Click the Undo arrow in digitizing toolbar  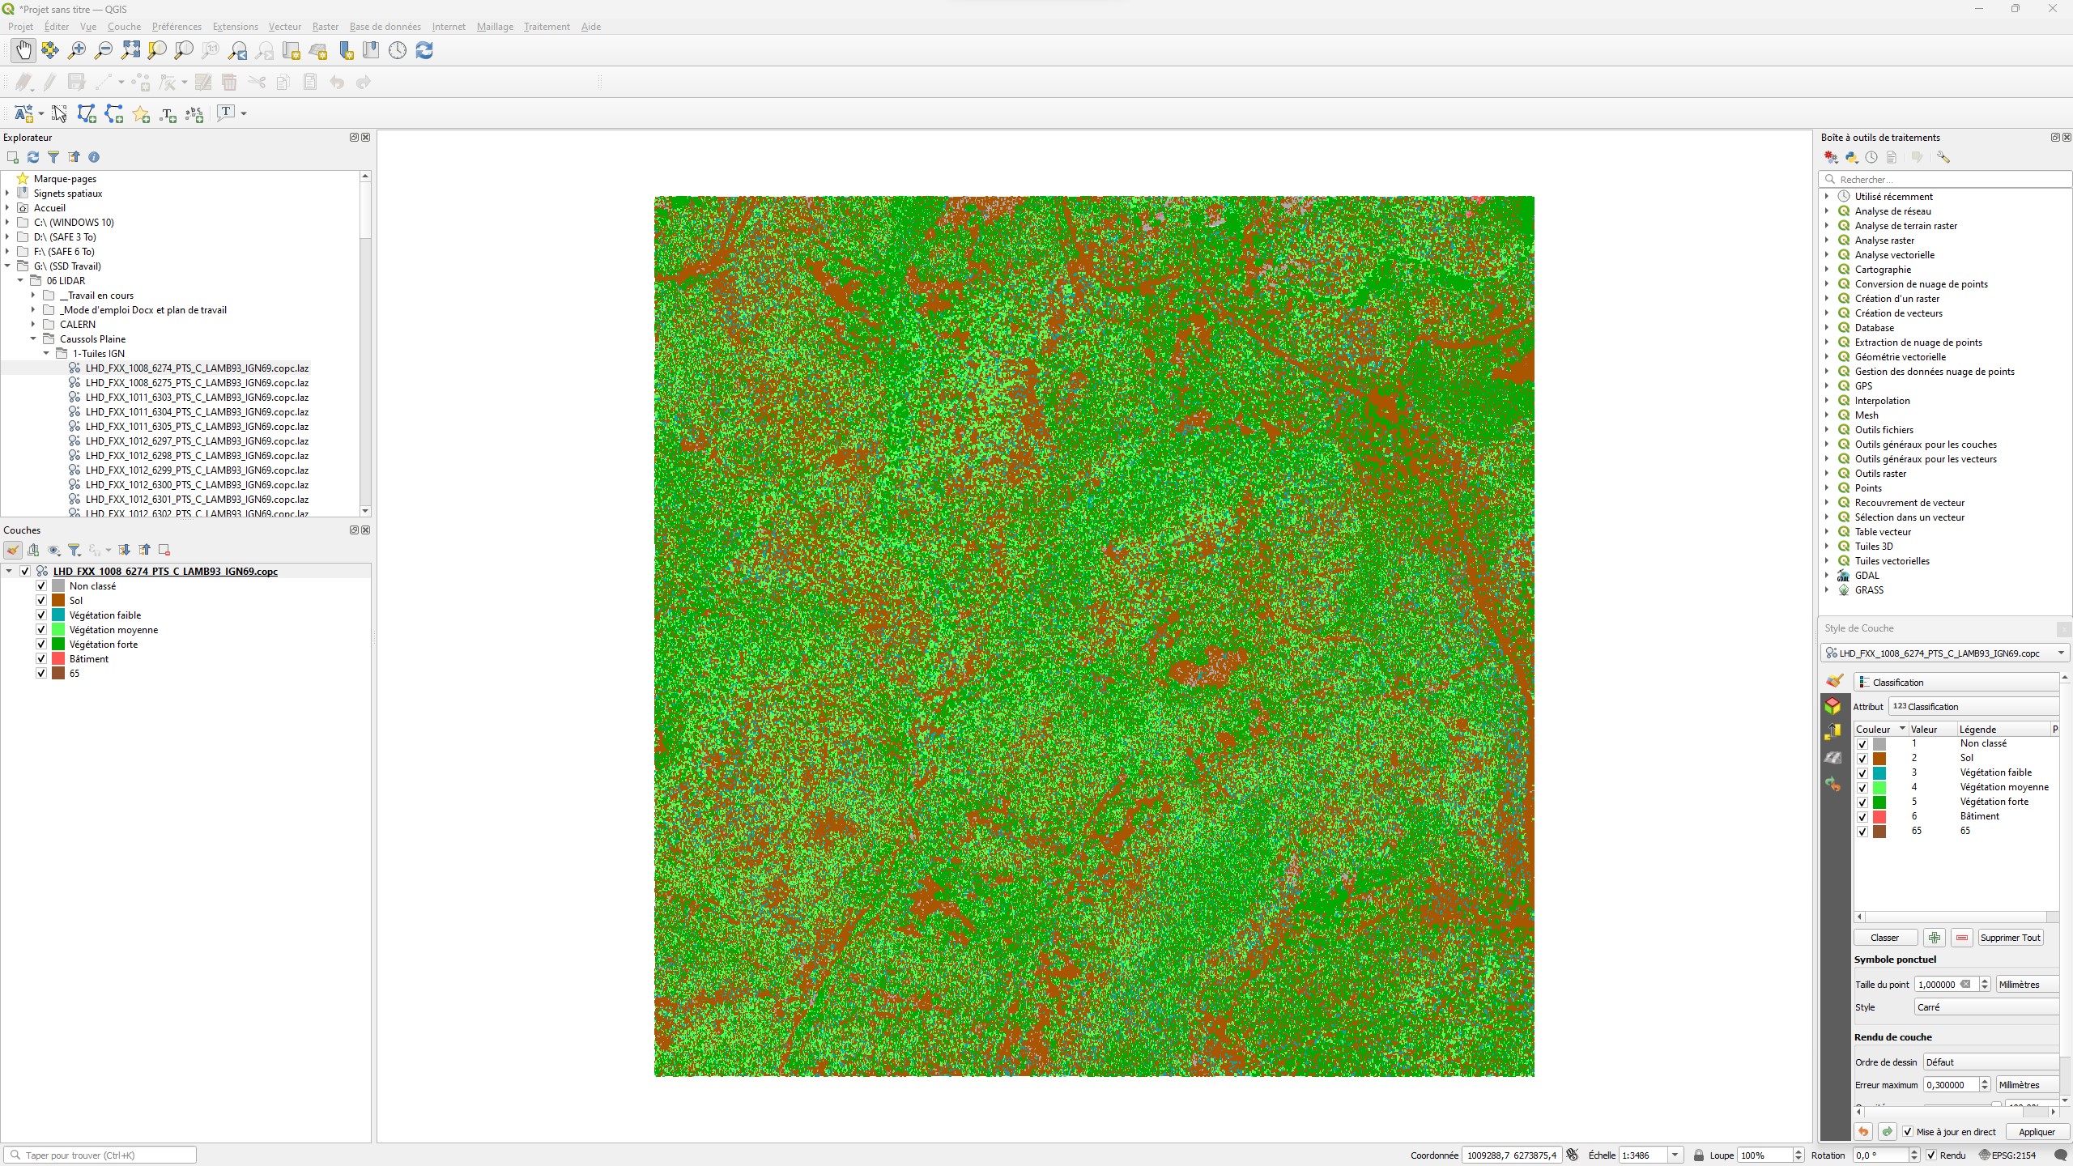(337, 82)
